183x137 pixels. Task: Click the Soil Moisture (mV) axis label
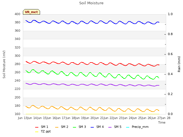[4, 65]
